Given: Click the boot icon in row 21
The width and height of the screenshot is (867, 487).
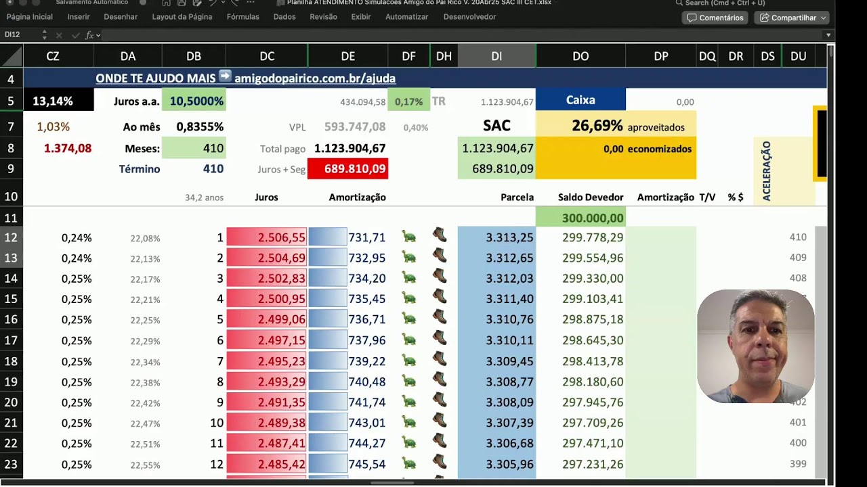Looking at the screenshot, I should [x=440, y=421].
